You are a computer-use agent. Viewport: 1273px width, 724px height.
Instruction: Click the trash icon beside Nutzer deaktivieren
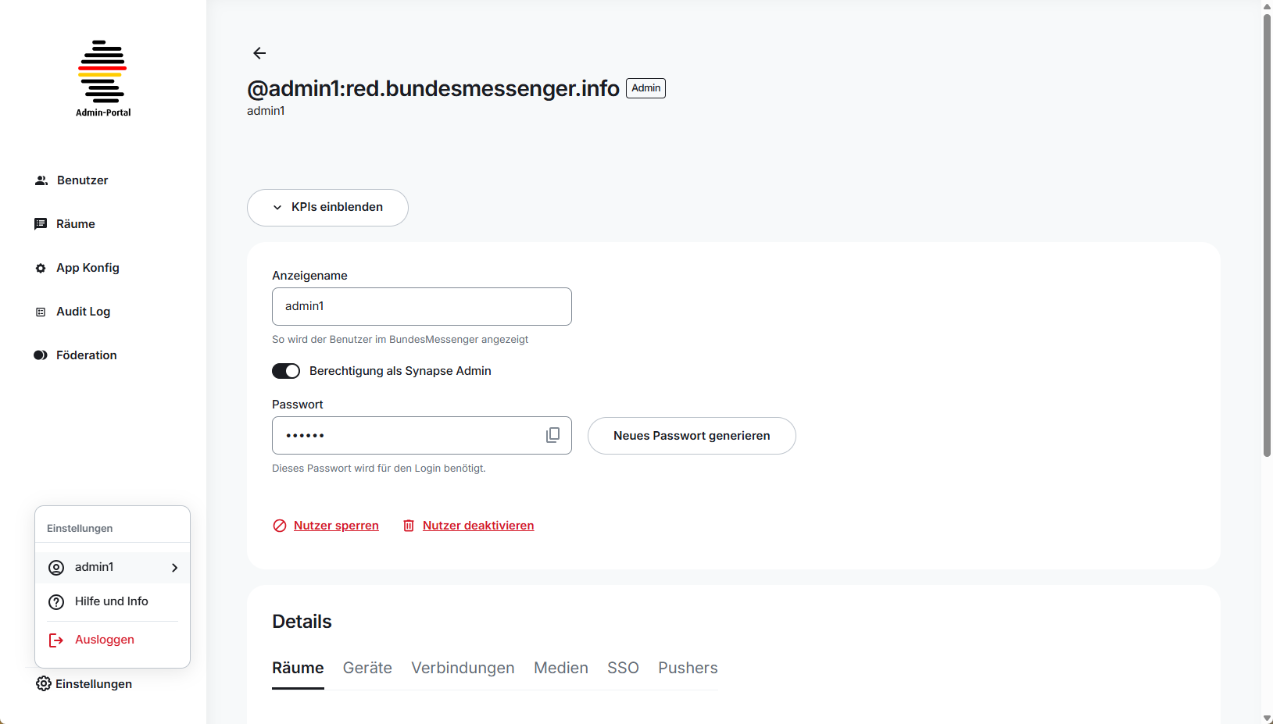409,526
